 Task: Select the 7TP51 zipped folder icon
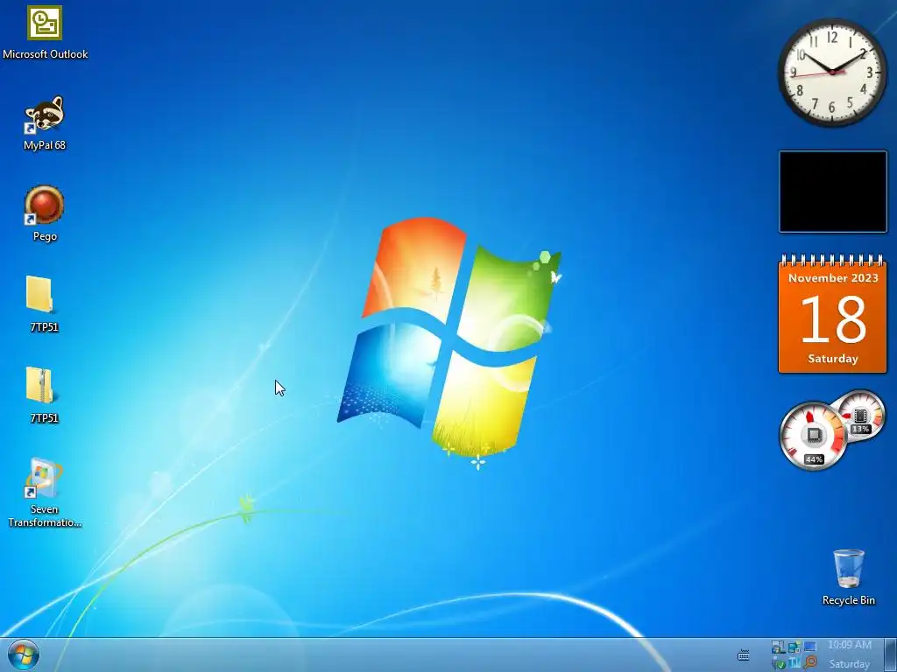coord(40,385)
